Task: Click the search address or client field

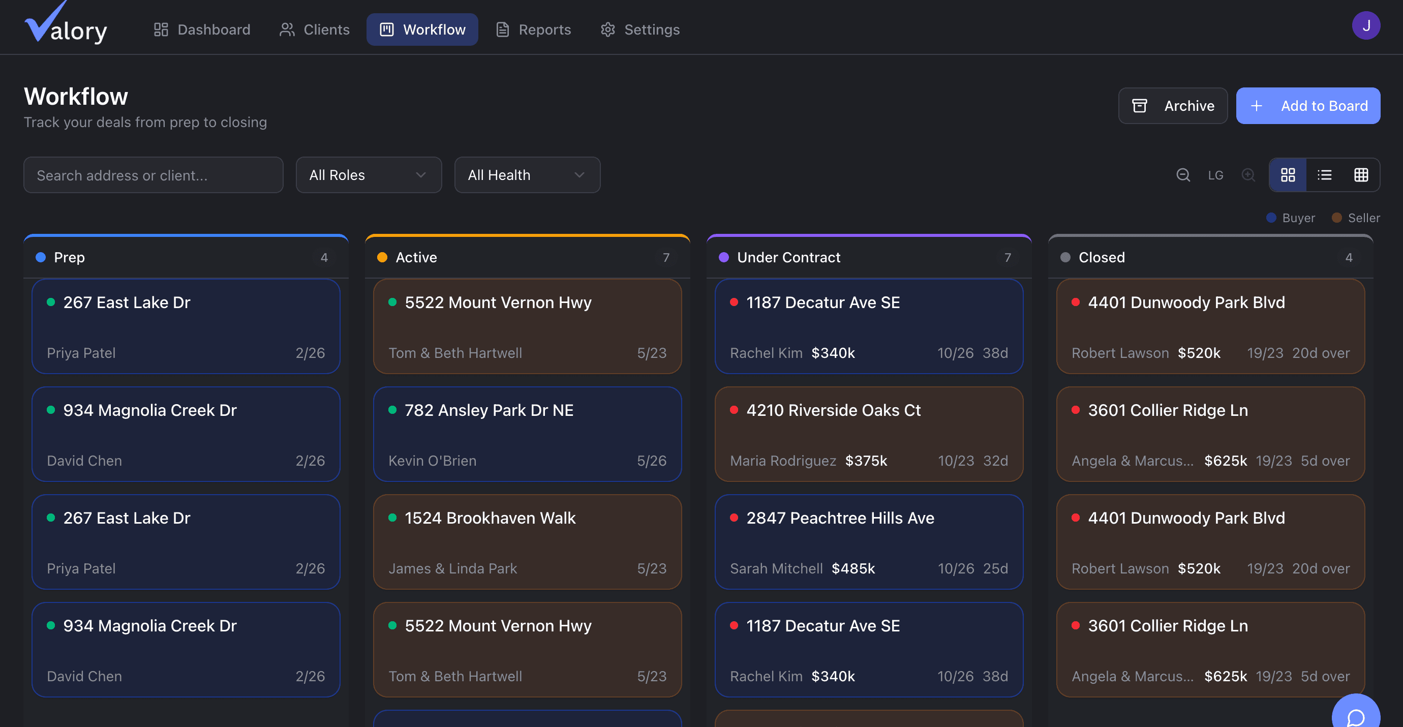Action: point(153,175)
